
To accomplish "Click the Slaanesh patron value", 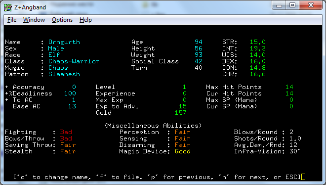I will point(64,74).
